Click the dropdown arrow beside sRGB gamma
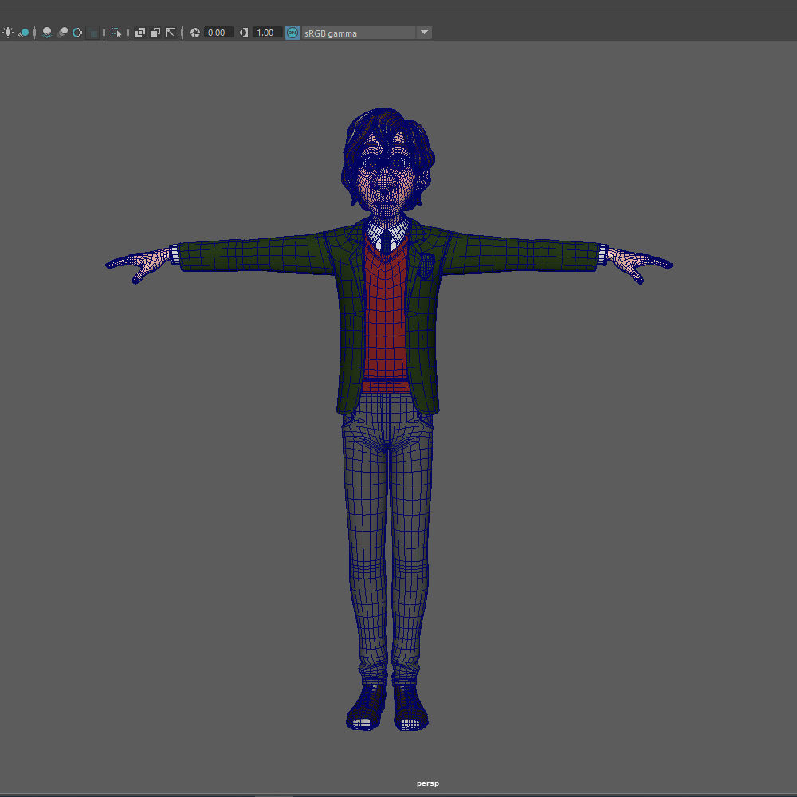Viewport: 797px width, 797px height. (424, 33)
